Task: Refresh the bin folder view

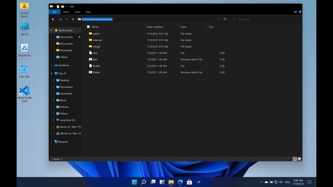Action: (x=225, y=19)
